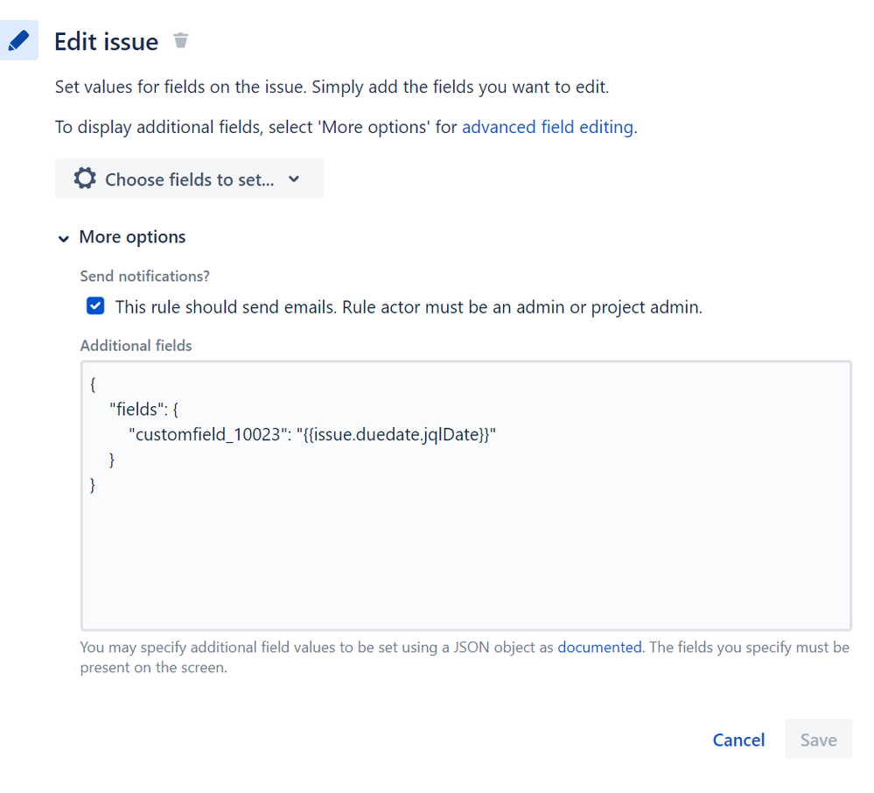Save the Edit issue action
The height and width of the screenshot is (793, 874).
click(x=818, y=739)
